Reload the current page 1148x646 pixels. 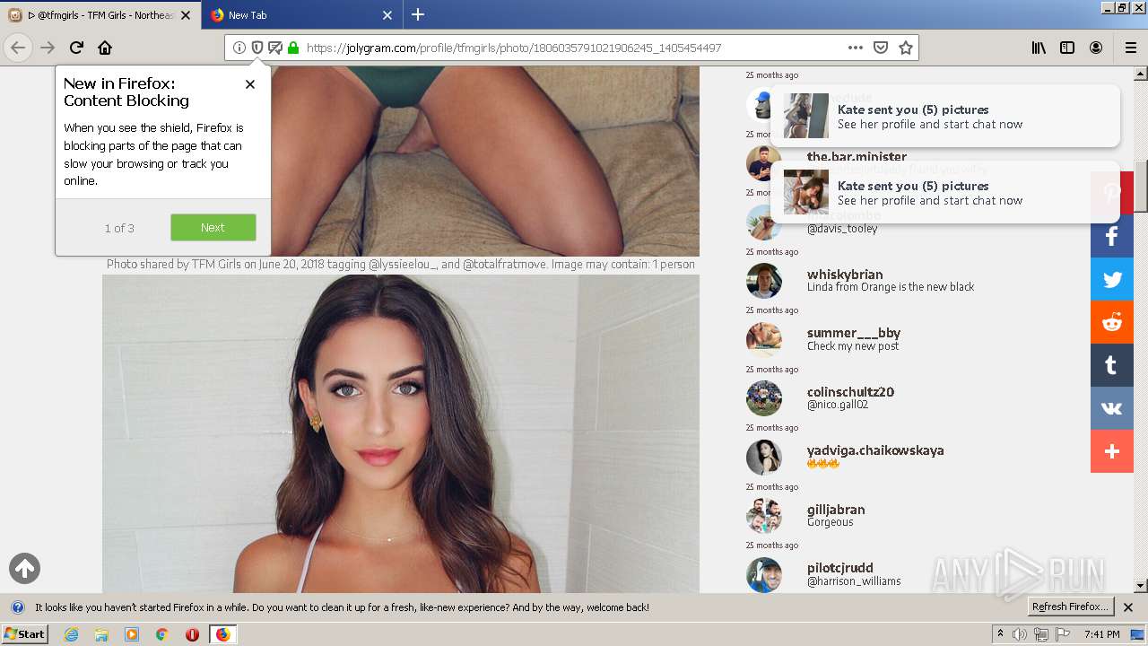[76, 48]
